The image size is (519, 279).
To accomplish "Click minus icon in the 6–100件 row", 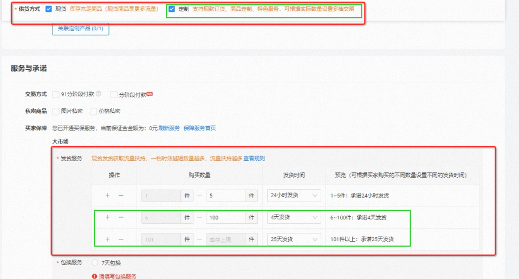I will [x=120, y=217].
